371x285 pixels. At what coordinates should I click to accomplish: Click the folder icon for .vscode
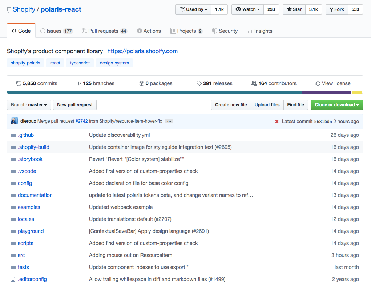pos(13,171)
